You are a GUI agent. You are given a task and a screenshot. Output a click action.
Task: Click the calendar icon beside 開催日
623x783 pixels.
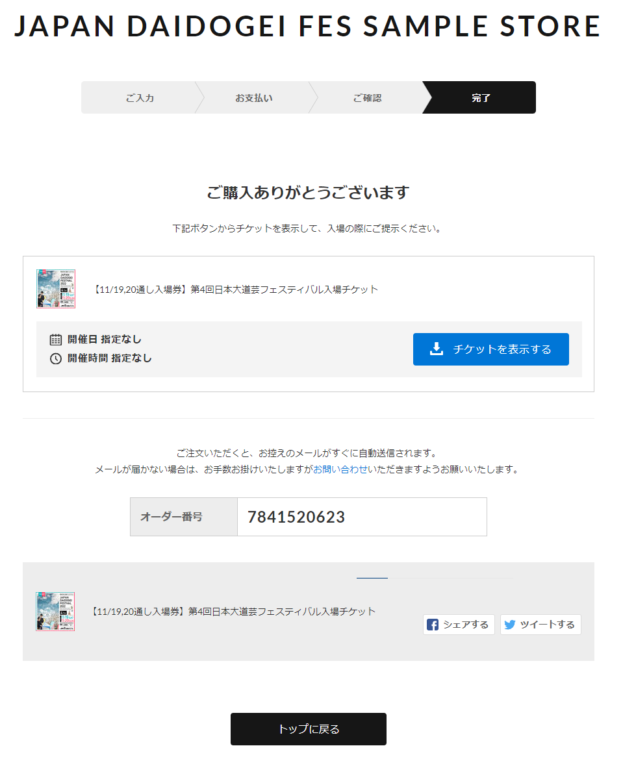(x=56, y=340)
